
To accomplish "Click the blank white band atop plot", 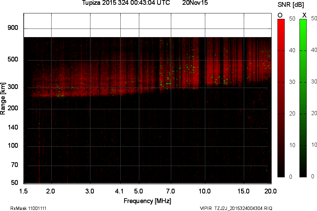I will coord(147,25).
